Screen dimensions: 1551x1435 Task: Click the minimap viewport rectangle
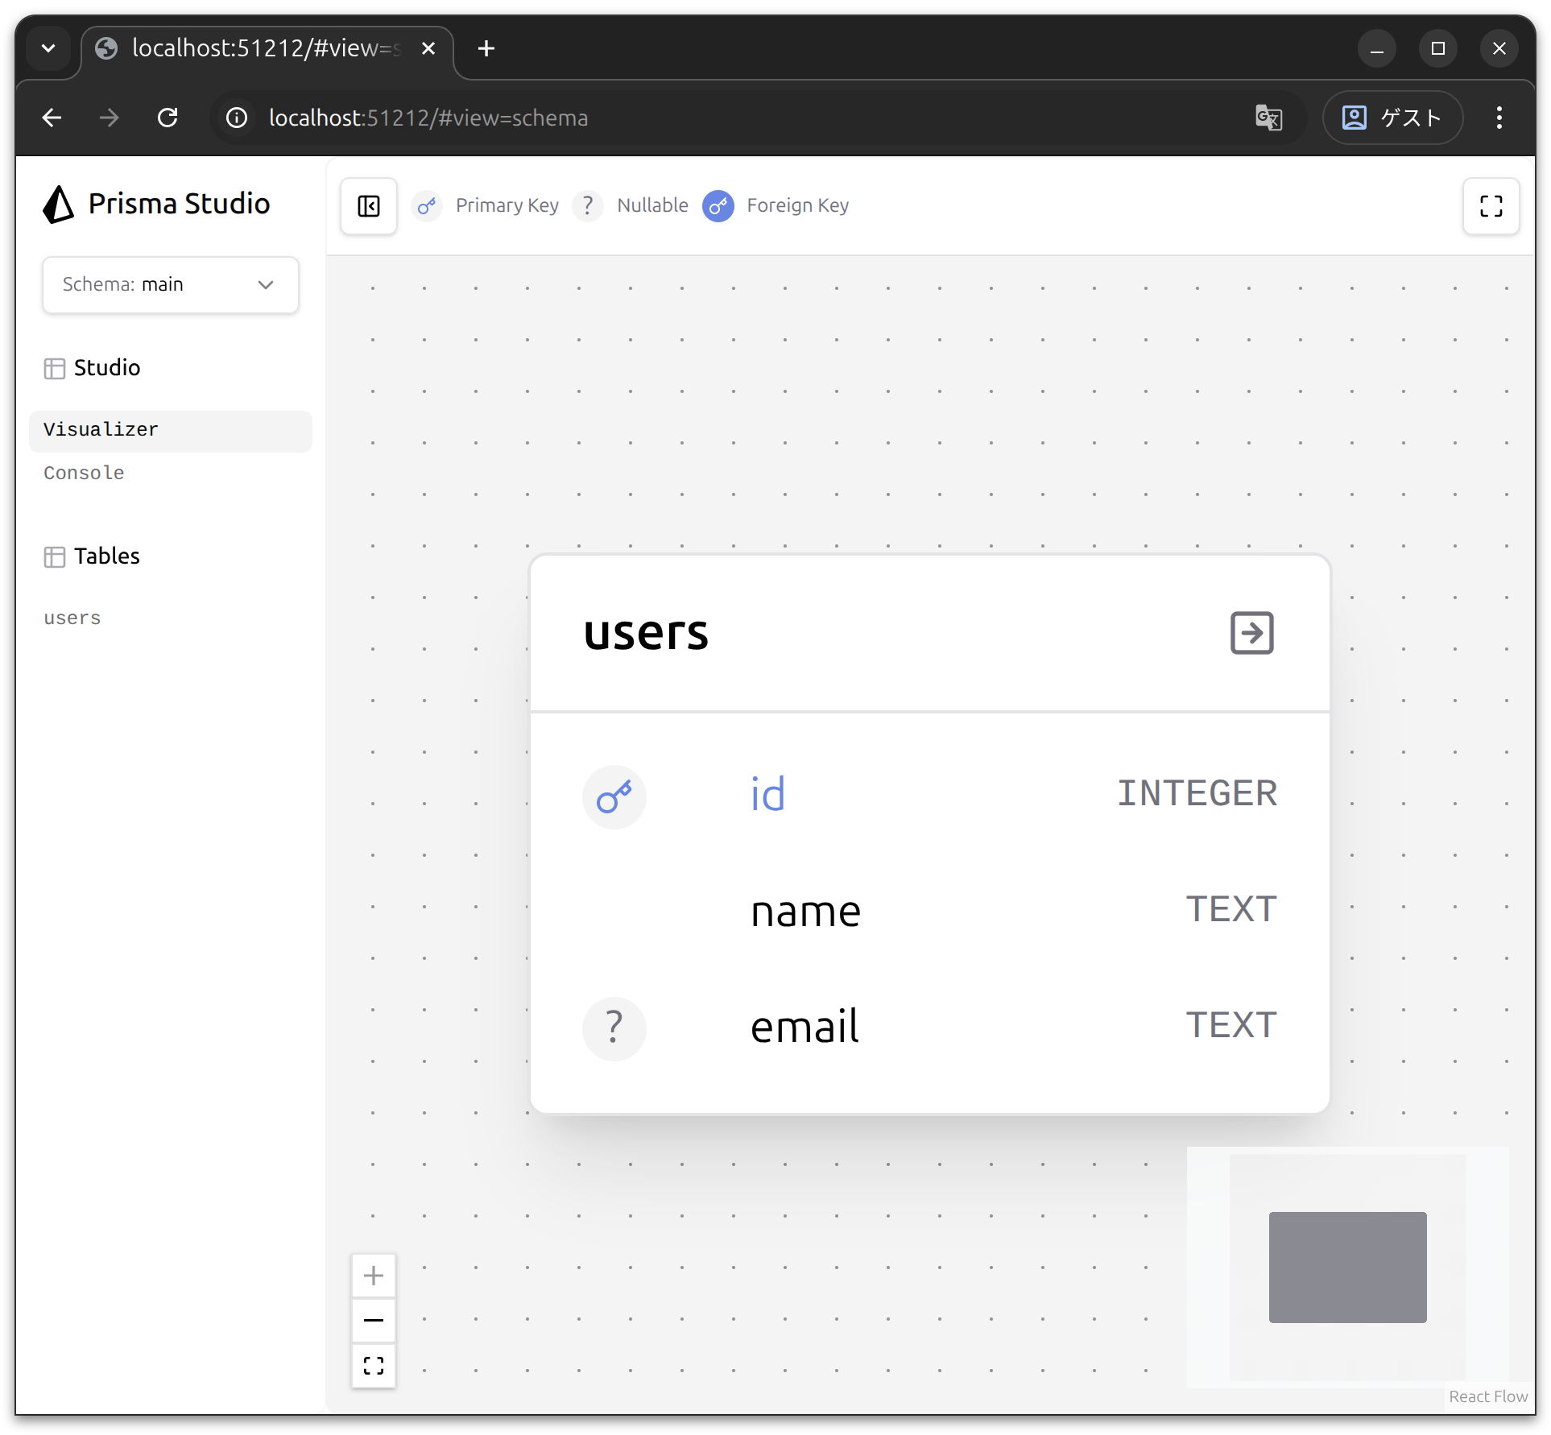(1347, 1267)
